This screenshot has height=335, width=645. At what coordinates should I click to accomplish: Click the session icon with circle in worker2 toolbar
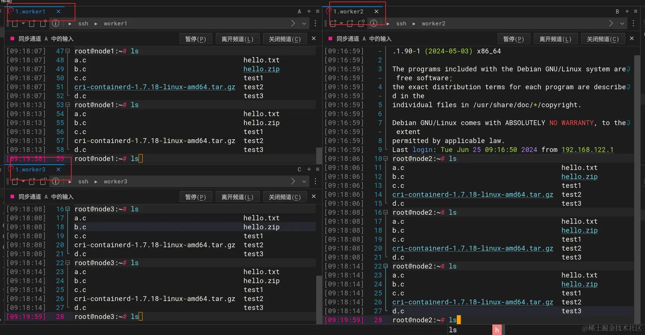pos(361,24)
